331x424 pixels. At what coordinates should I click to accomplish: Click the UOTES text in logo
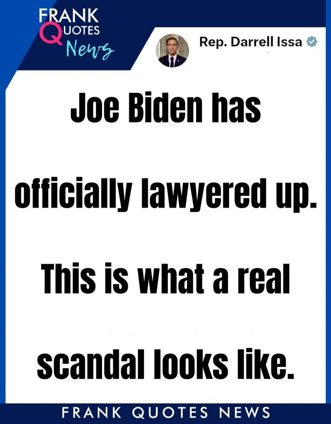[x=80, y=30]
